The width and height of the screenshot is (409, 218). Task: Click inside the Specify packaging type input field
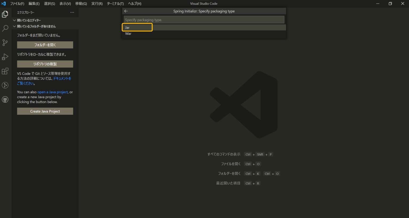pyautogui.click(x=204, y=19)
